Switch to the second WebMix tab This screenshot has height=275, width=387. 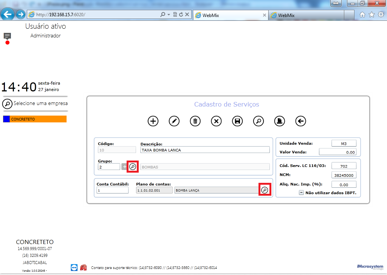tap(306, 15)
